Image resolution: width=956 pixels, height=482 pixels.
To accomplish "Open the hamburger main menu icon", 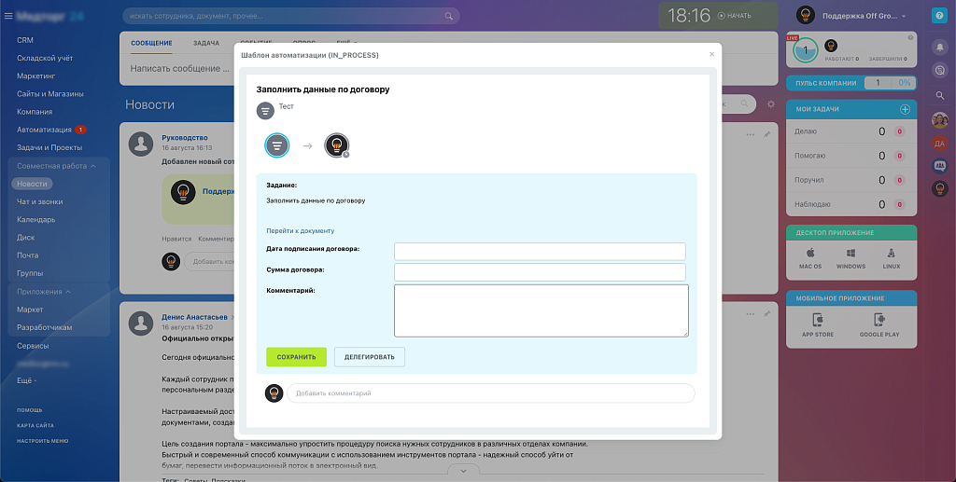I will (8, 16).
